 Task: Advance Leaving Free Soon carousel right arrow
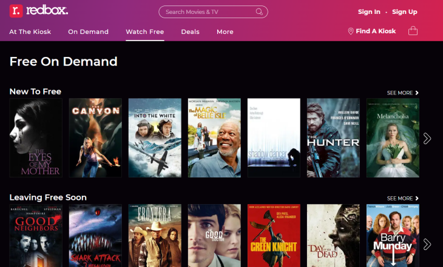427,244
